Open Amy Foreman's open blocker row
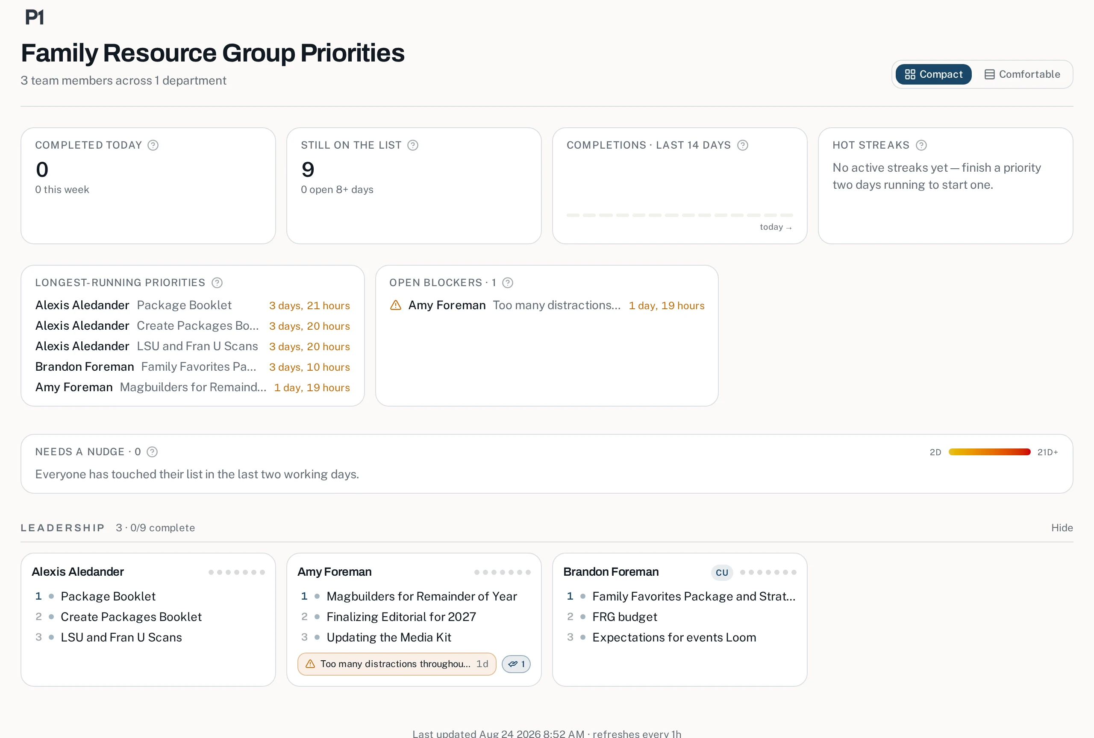1094x738 pixels. pos(547,305)
